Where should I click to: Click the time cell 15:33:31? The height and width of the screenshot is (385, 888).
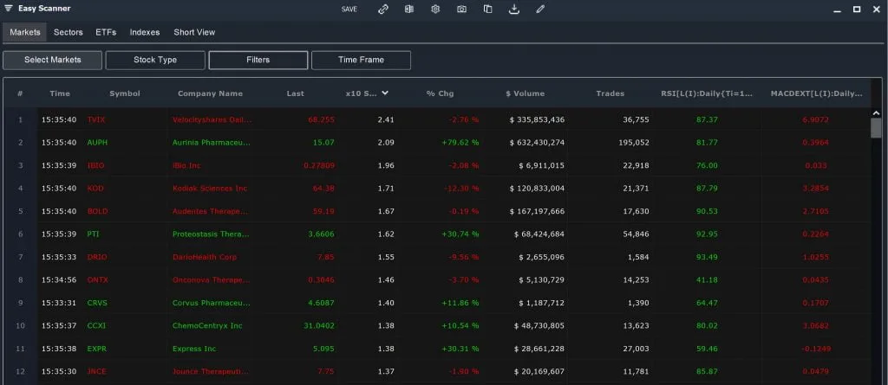tap(58, 303)
